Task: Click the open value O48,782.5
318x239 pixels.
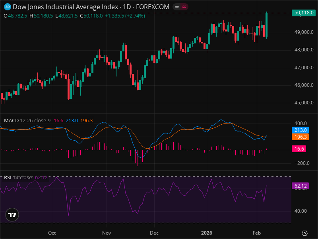Action: pyautogui.click(x=16, y=16)
